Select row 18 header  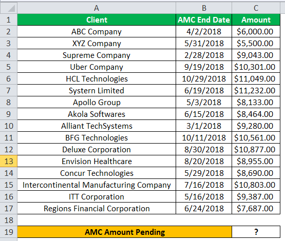pos(9,220)
